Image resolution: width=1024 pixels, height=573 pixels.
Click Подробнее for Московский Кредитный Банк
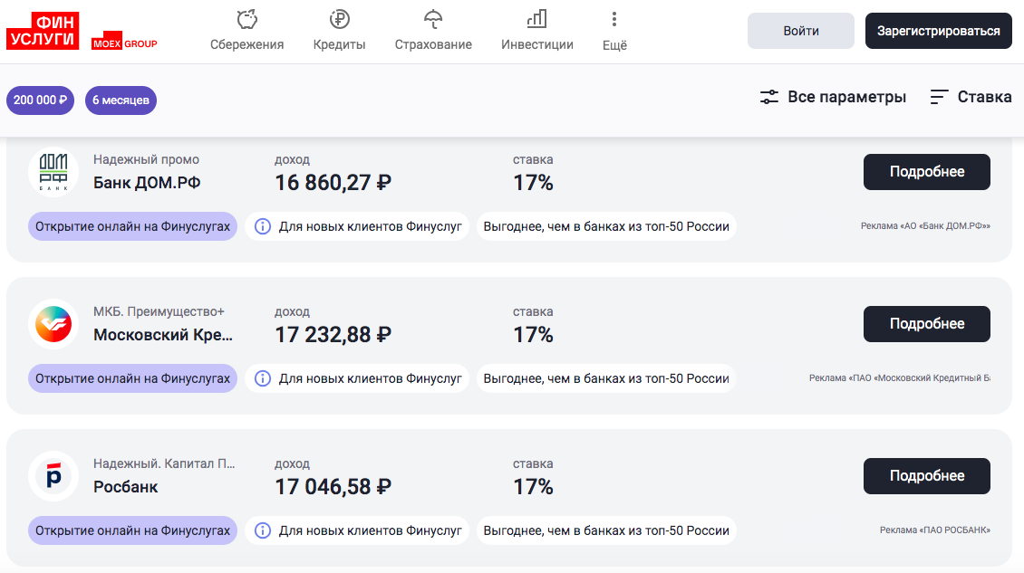927,324
